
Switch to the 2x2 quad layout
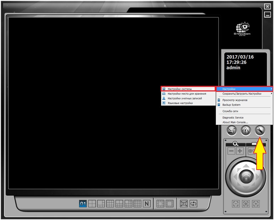pyautogui.click(x=92, y=204)
